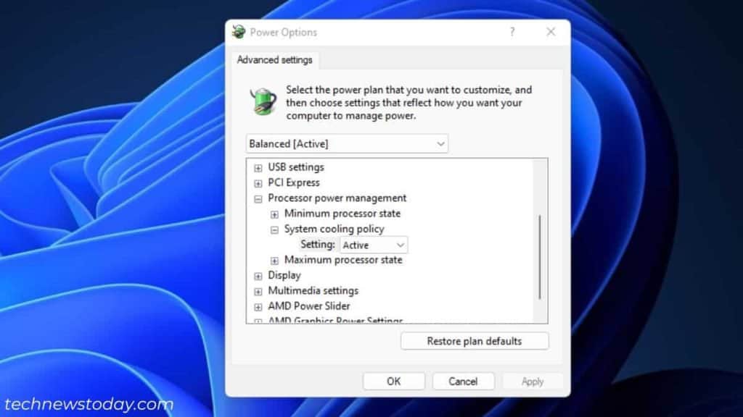Click the Power Options title bar icon
Viewport: 743px width, 417px height.
pyautogui.click(x=239, y=32)
